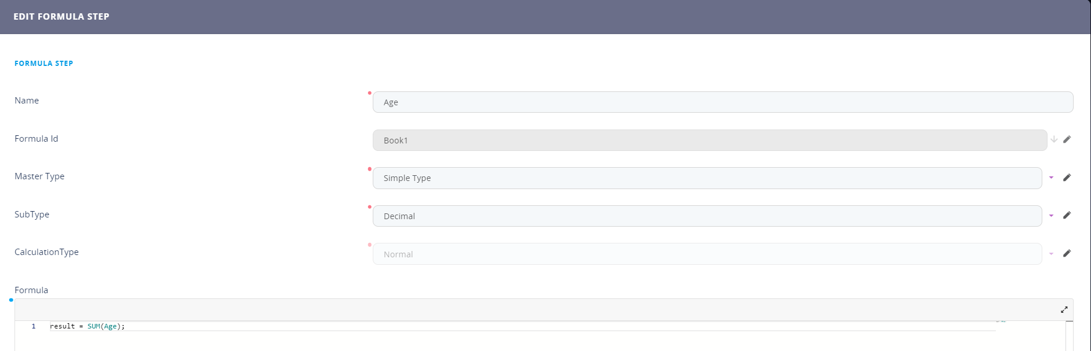
Task: Click the SubType field showing Decimal
Action: click(707, 216)
